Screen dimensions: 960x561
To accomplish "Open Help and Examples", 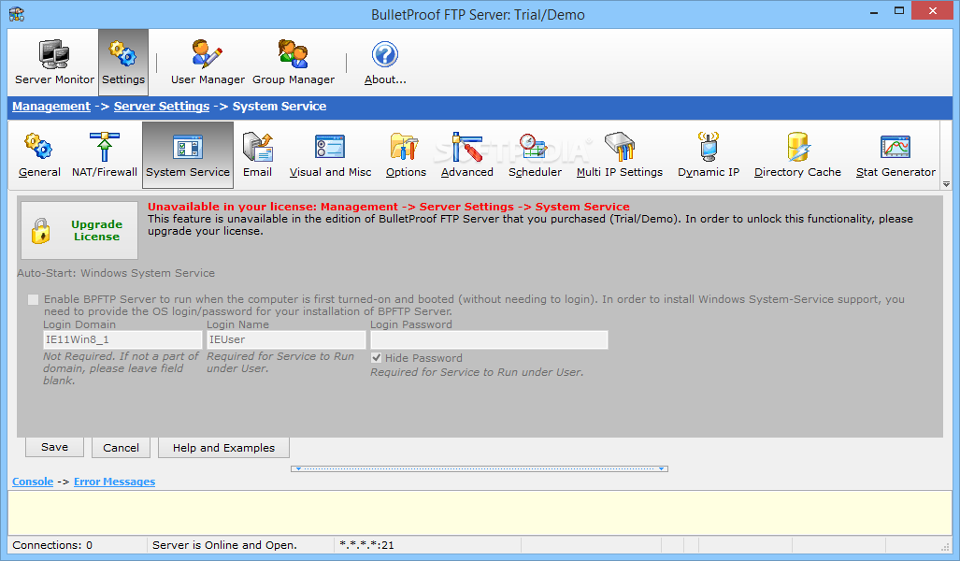I will (223, 448).
